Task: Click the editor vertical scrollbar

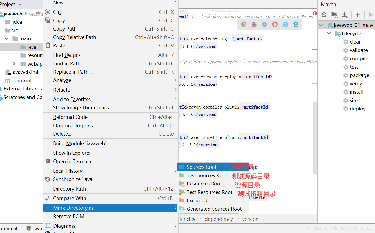Action: point(315,137)
